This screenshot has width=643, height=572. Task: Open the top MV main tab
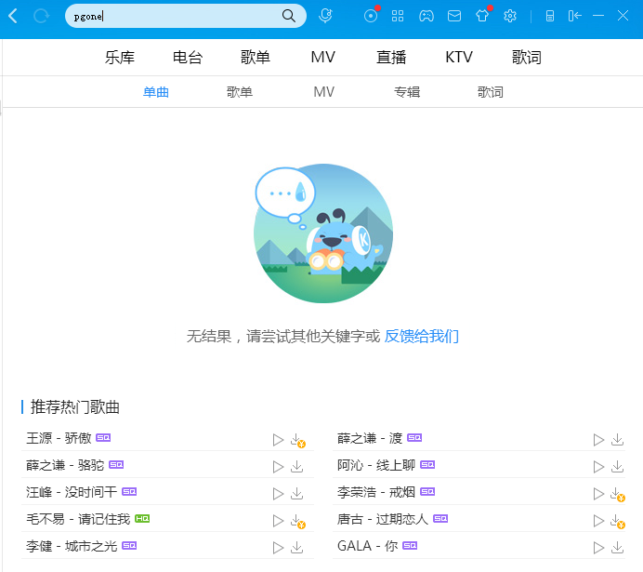click(x=323, y=57)
